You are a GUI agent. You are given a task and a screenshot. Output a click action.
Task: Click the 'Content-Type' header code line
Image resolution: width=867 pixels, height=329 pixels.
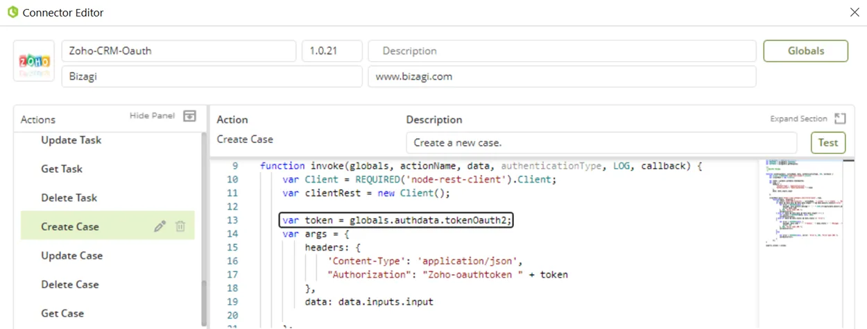coord(425,261)
